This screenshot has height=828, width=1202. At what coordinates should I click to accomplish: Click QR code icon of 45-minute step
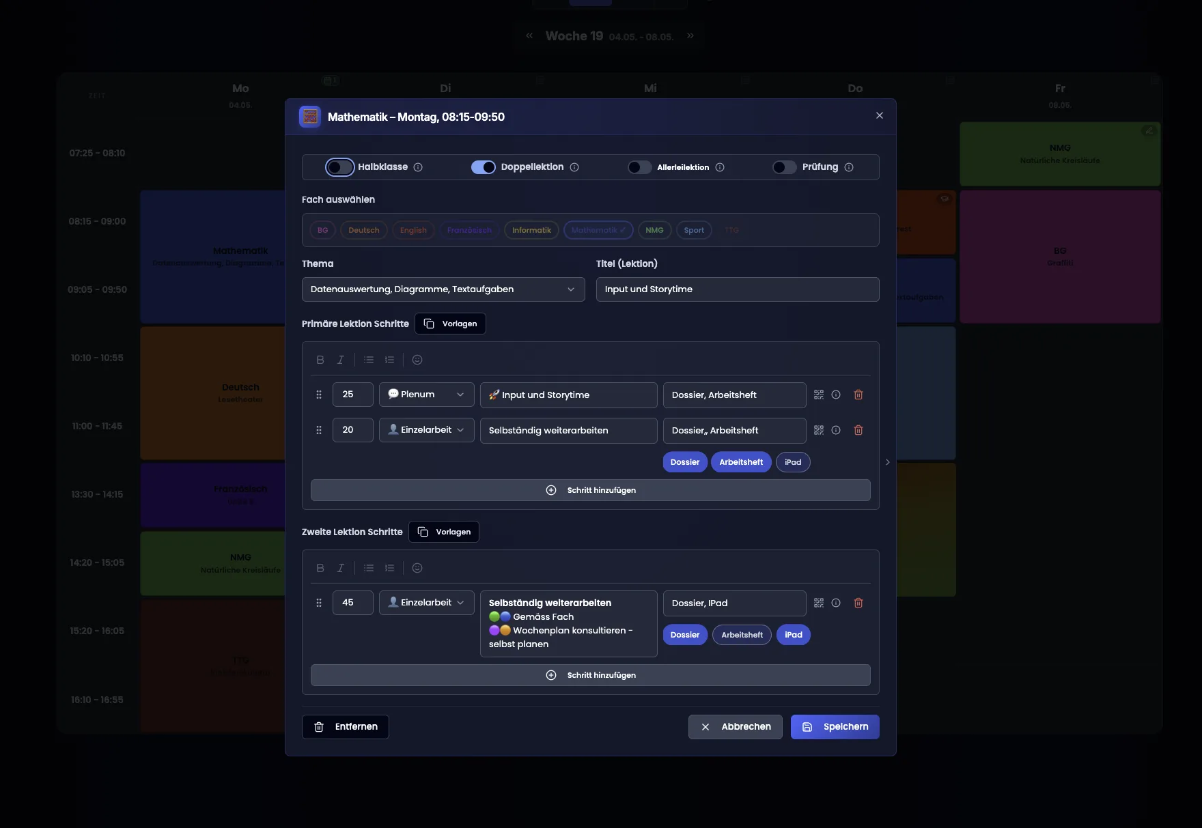click(x=819, y=603)
